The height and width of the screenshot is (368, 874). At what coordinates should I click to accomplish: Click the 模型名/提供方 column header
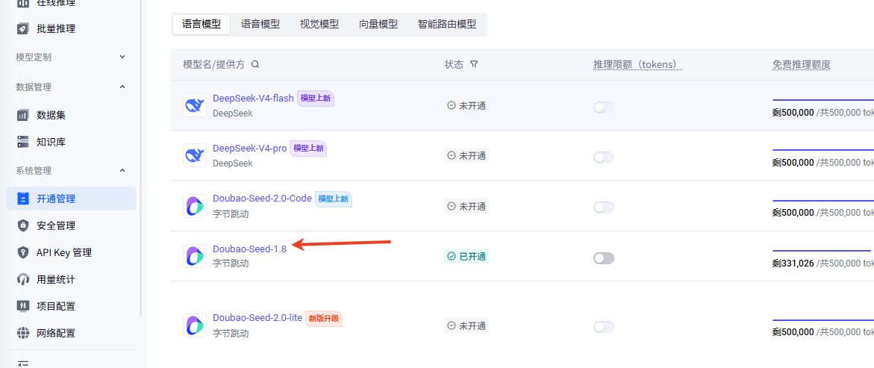[x=214, y=64]
